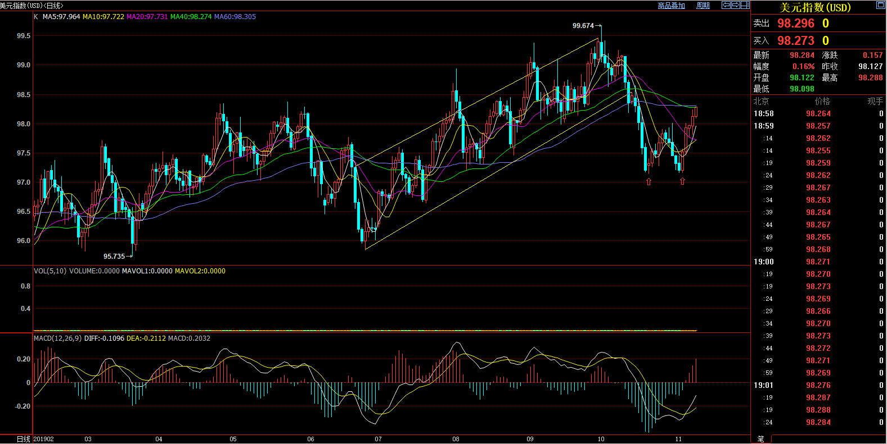887x444 pixels.
Task: Click the 昨收 value 98.127
Action: point(871,67)
